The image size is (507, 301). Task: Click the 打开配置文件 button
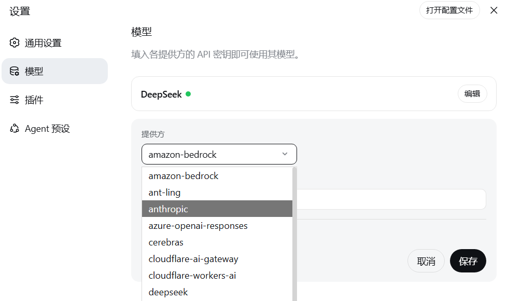tap(449, 10)
